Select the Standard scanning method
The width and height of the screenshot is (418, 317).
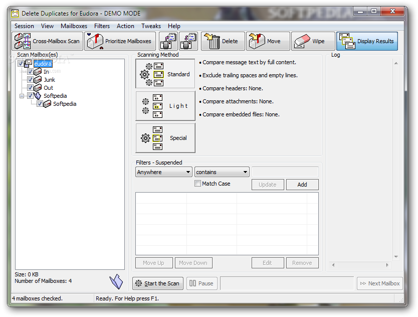165,74
